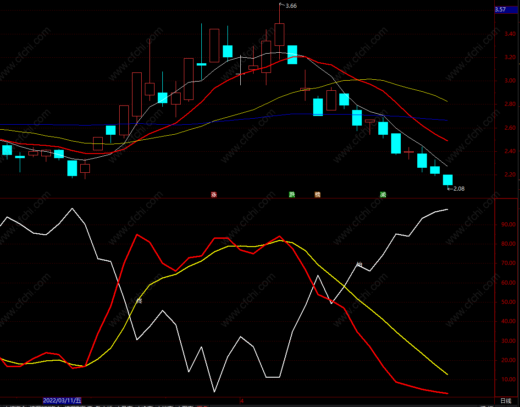Click the red 涨 event marker
The image size is (520, 407).
[x=214, y=194]
